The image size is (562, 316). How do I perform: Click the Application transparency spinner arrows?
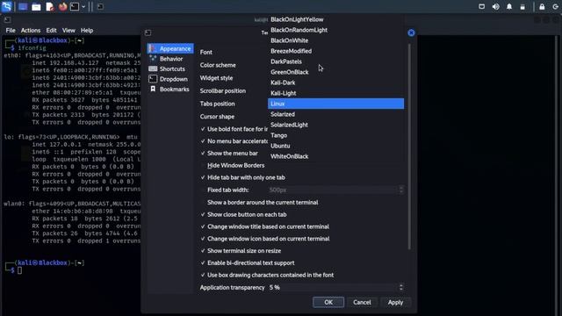click(401, 287)
